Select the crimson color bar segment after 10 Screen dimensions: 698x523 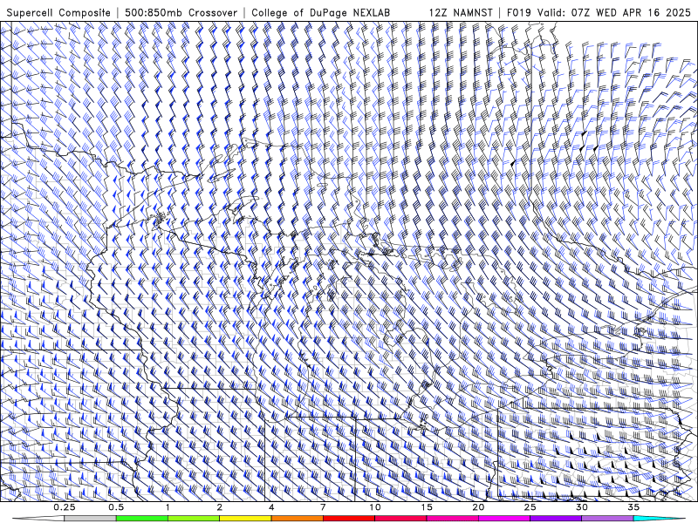tap(400, 519)
